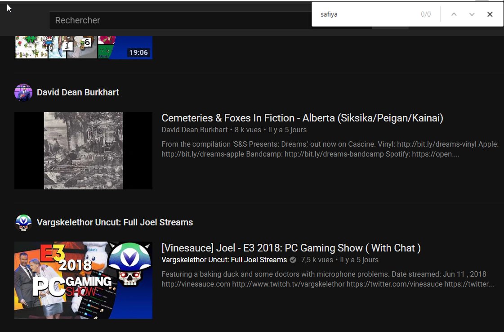Screen dimensions: 504x332
Task: Click Vargskelethor Uncut byline under video title
Action: (x=224, y=260)
